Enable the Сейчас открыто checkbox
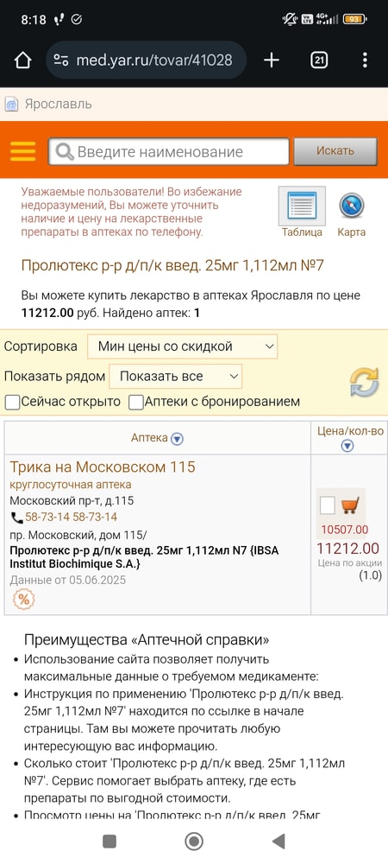Viewport: 388px width, 864px height. (12, 403)
